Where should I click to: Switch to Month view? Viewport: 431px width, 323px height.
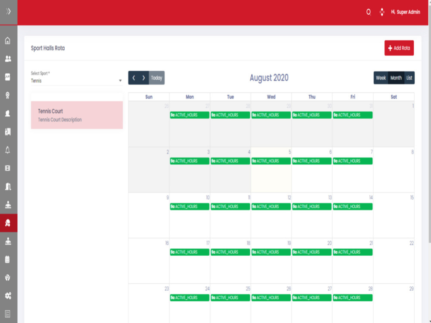[x=396, y=78]
